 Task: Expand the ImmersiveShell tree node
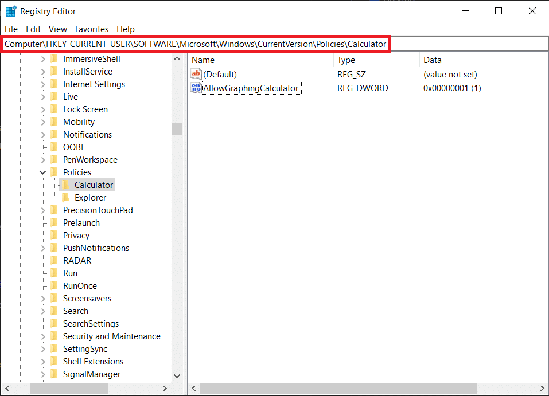[x=43, y=59]
